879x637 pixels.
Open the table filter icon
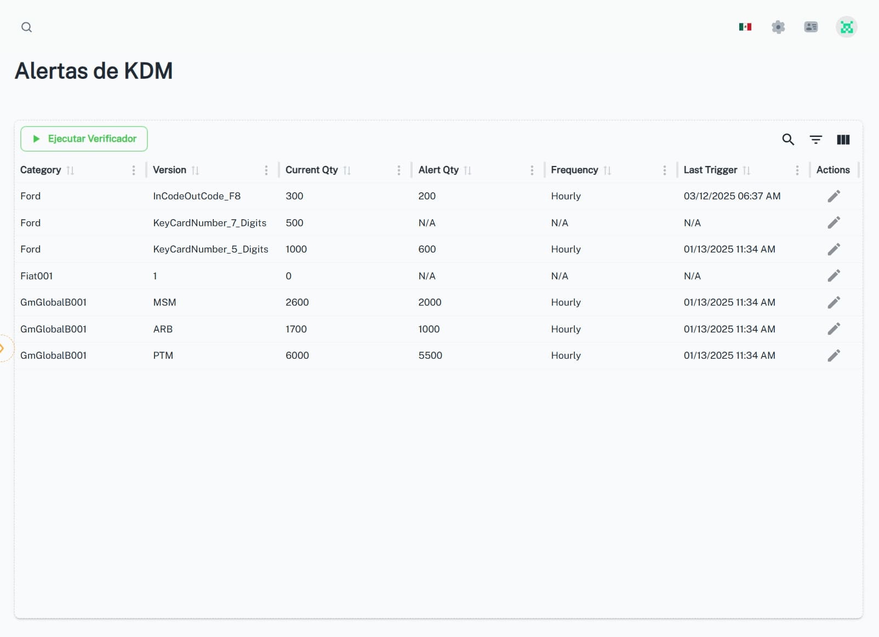[x=815, y=140]
